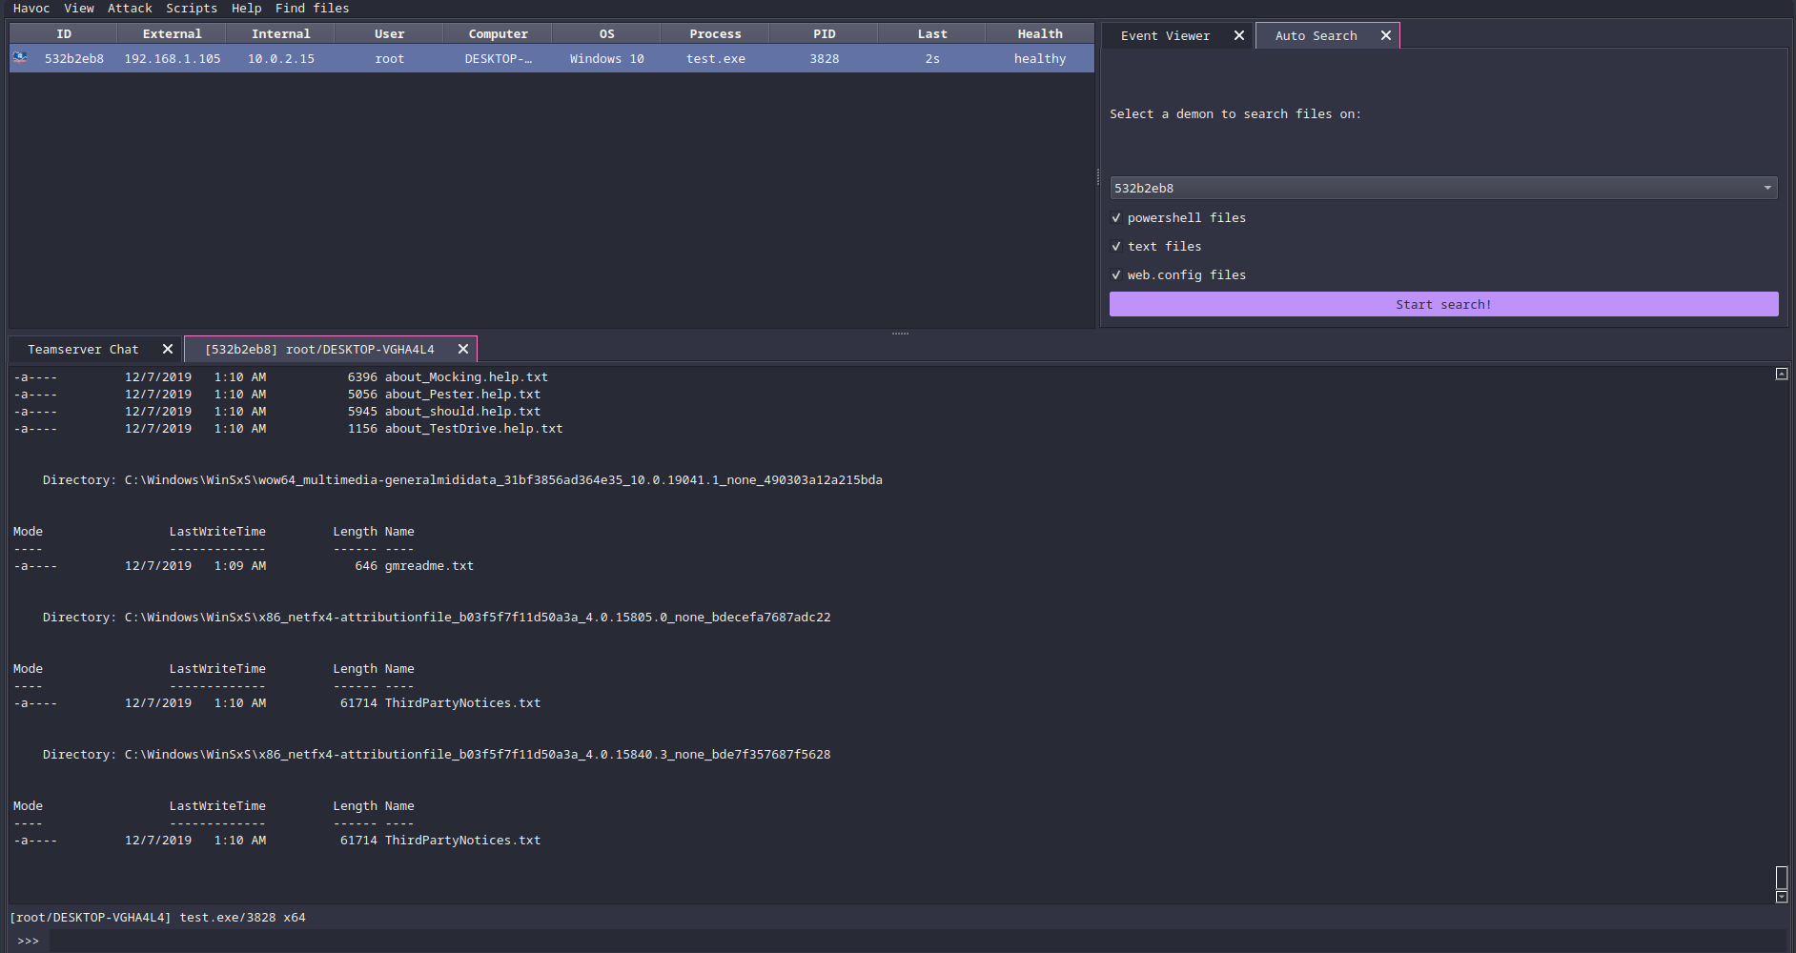Open the demon selection dropdown
1796x953 pixels.
[x=1443, y=188]
